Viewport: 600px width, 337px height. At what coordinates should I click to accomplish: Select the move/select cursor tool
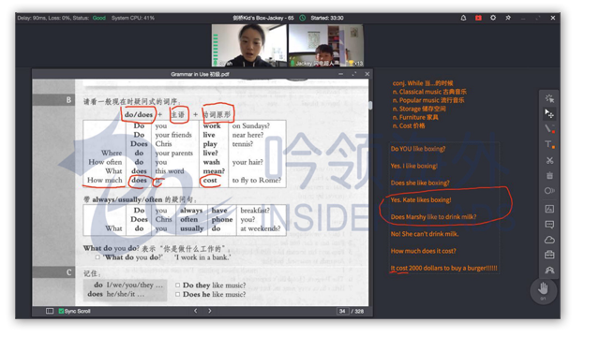[549, 113]
